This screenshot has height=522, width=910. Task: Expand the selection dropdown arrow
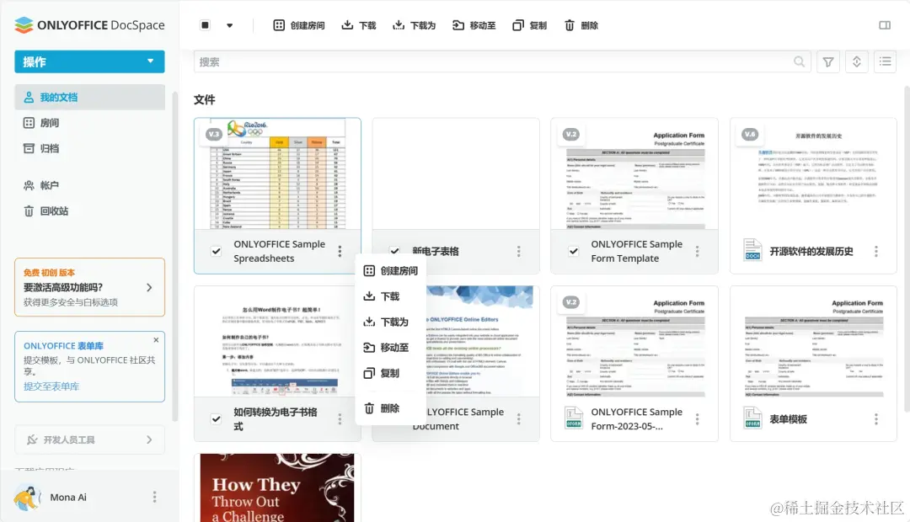[x=230, y=25]
